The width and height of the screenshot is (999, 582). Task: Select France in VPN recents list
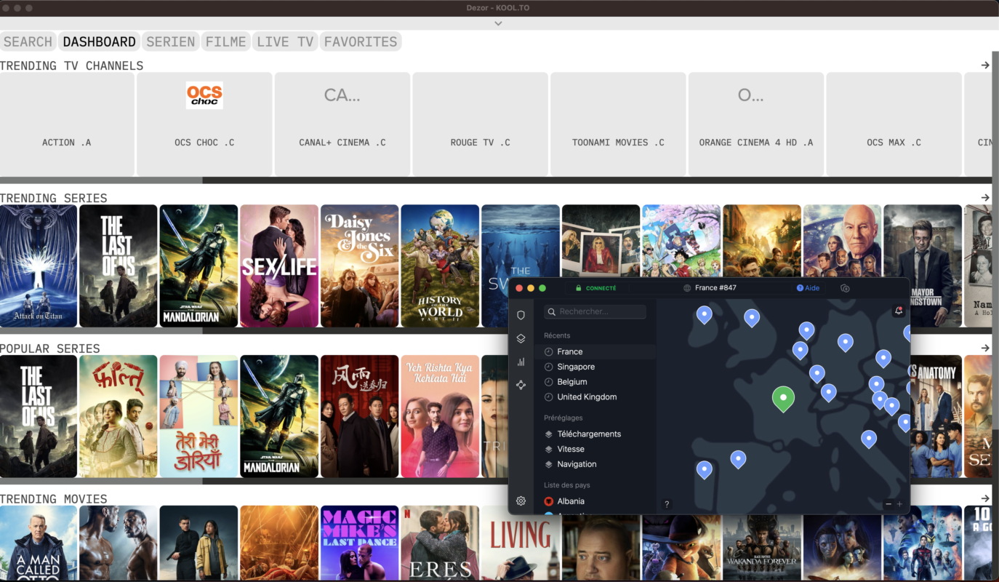coord(595,351)
